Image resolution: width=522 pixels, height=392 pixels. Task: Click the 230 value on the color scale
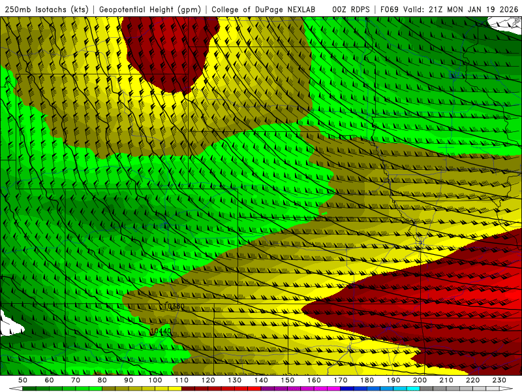[x=499, y=380]
